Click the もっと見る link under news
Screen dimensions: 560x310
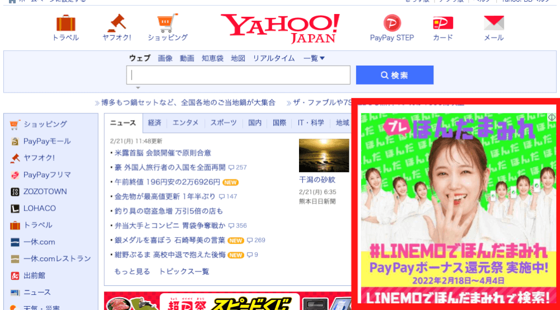pos(132,271)
